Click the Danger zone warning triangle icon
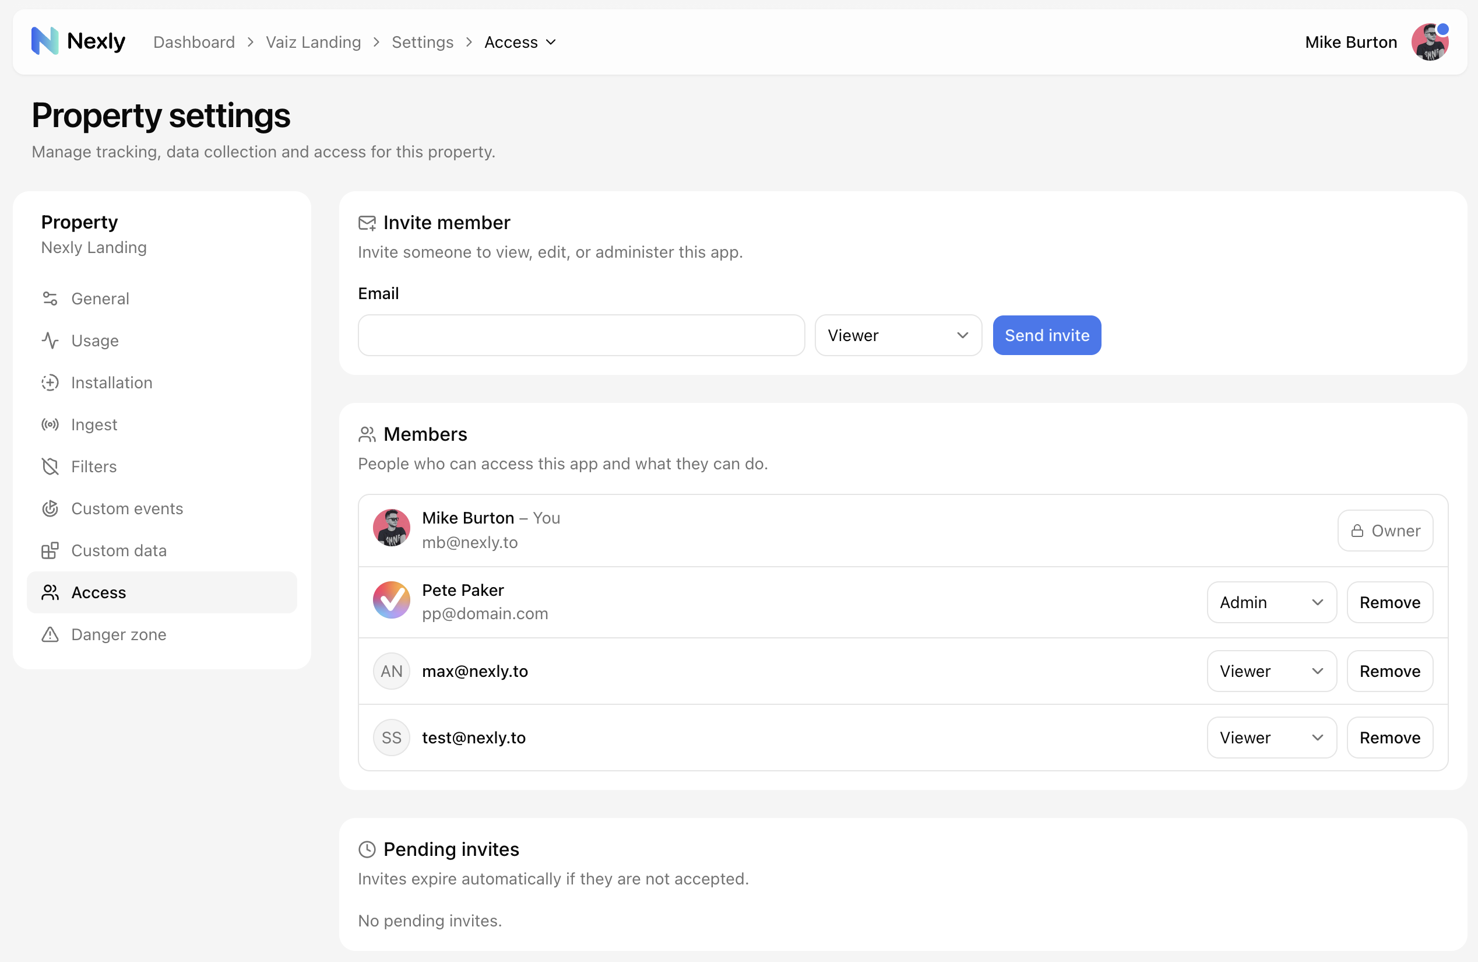The height and width of the screenshot is (962, 1478). click(x=50, y=635)
